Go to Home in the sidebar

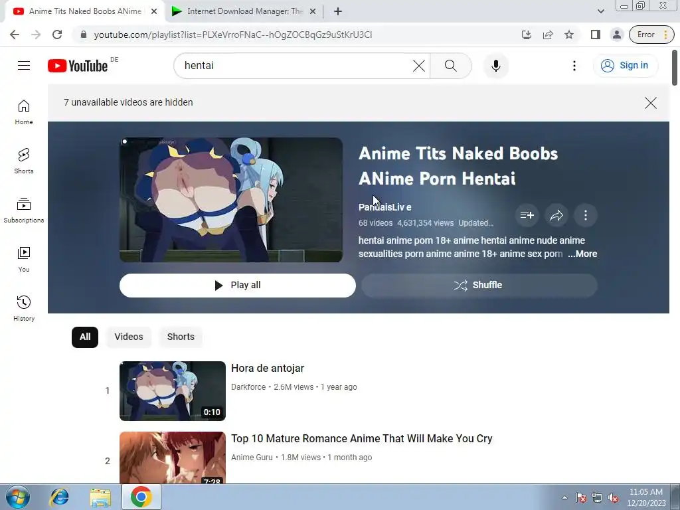coord(24,112)
